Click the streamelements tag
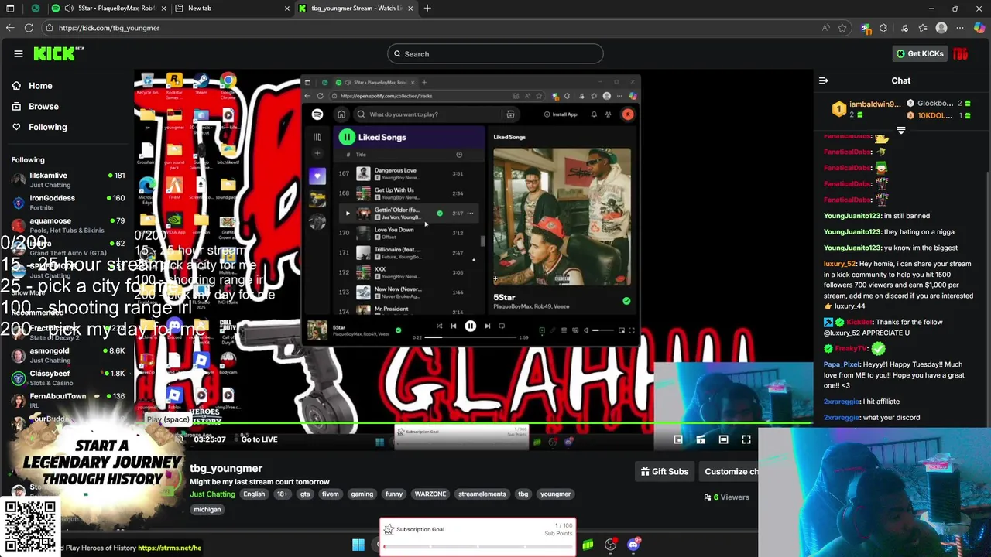Screen dimensions: 991x557 [x=482, y=494]
